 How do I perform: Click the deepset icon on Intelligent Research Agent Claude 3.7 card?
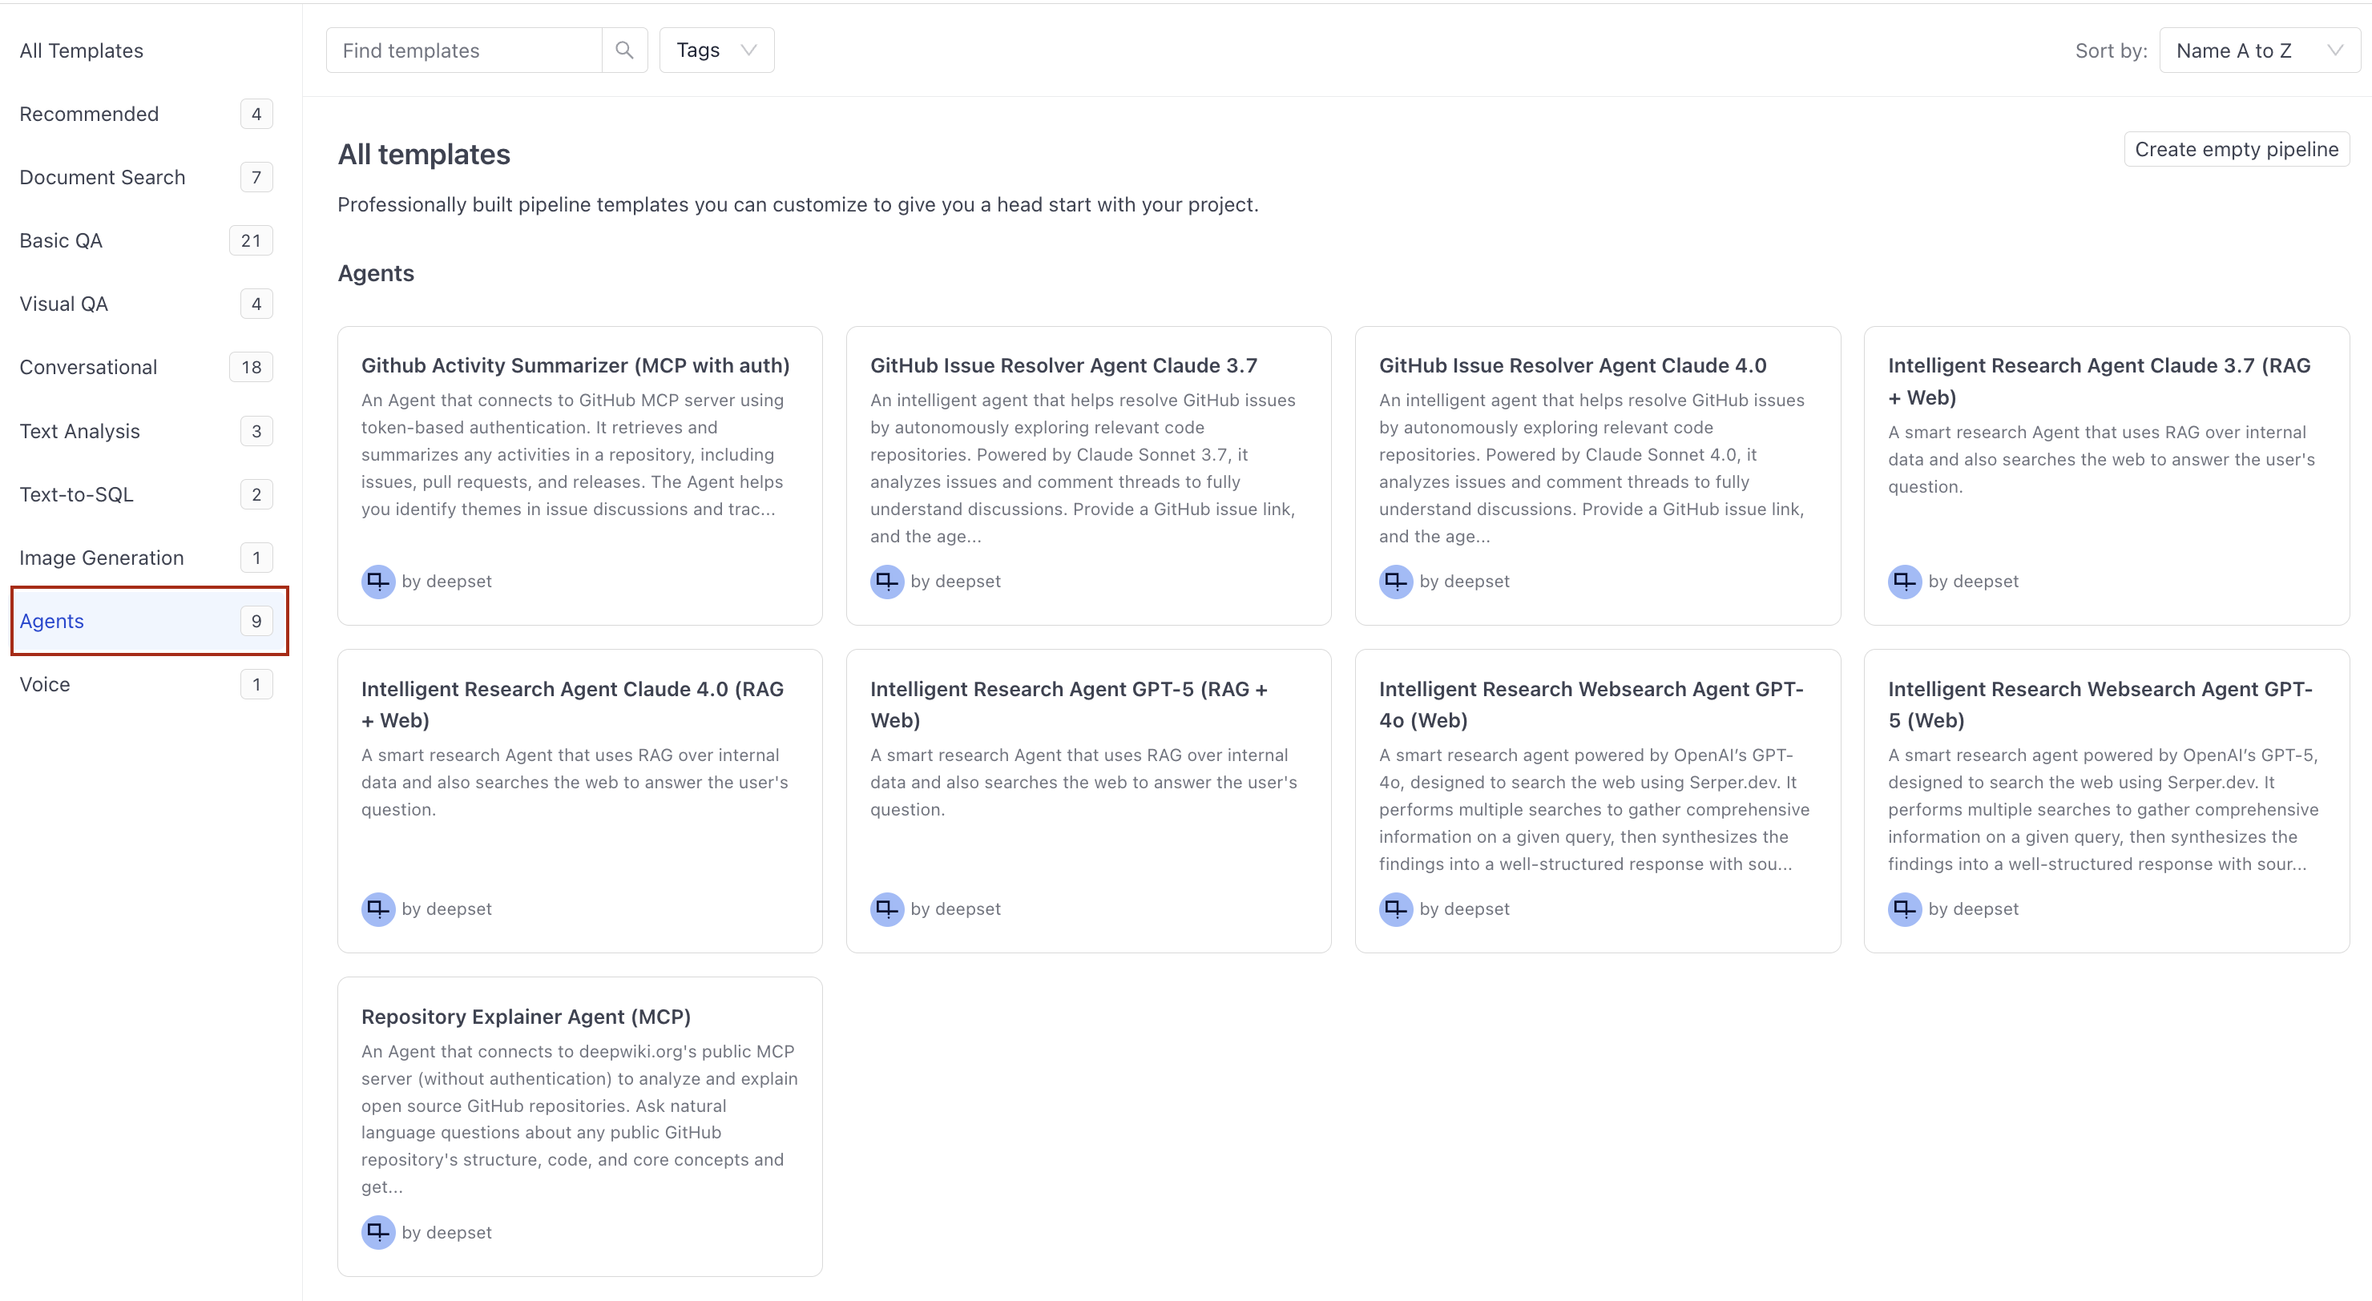1906,581
